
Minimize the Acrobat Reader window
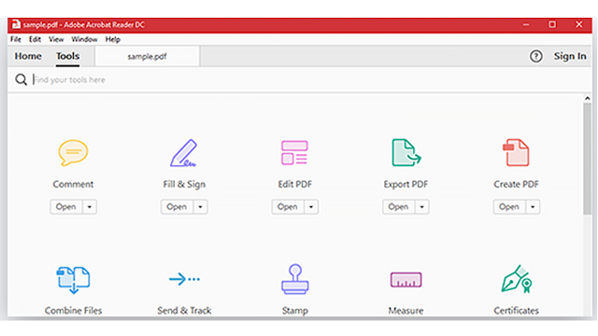526,25
